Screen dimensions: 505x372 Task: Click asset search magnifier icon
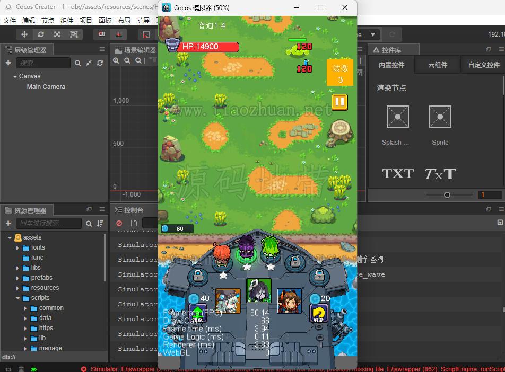click(89, 224)
